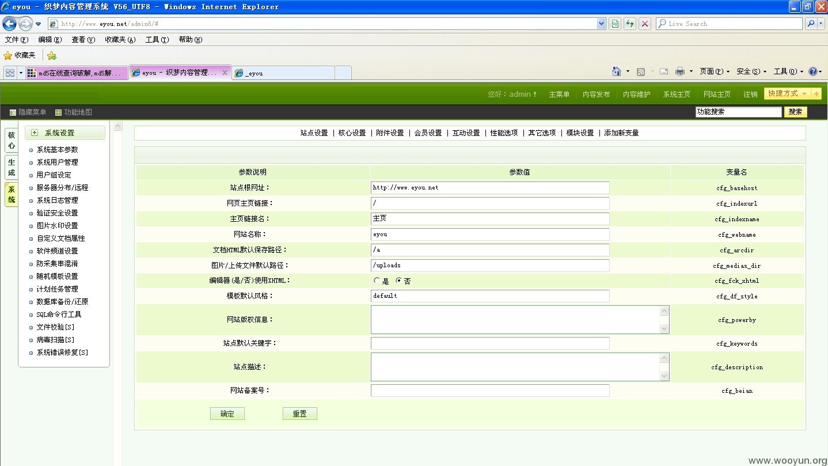Click the 网站版权信息 textarea scroll down arrow
This screenshot has height=466, width=828.
(664, 329)
